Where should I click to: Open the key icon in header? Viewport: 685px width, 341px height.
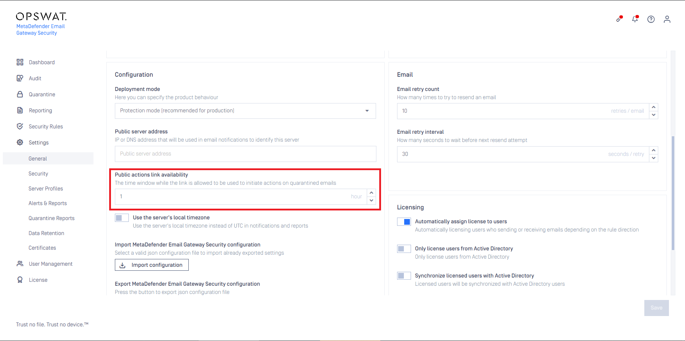tap(619, 19)
